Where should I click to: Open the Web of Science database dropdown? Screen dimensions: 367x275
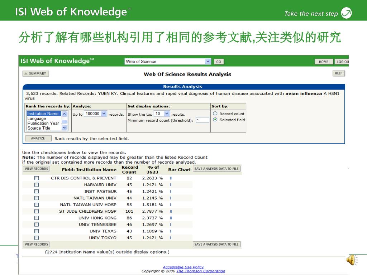[x=208, y=61]
